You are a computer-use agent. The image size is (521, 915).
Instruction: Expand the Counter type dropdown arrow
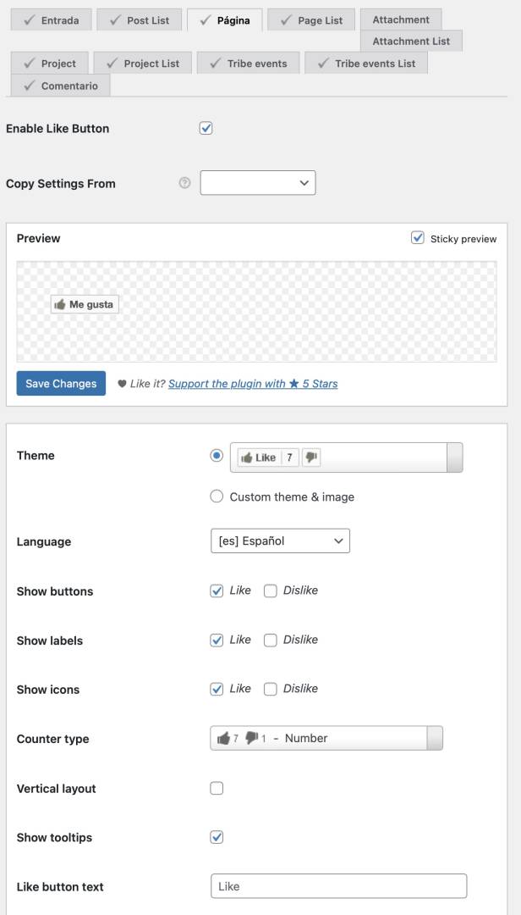(x=435, y=738)
